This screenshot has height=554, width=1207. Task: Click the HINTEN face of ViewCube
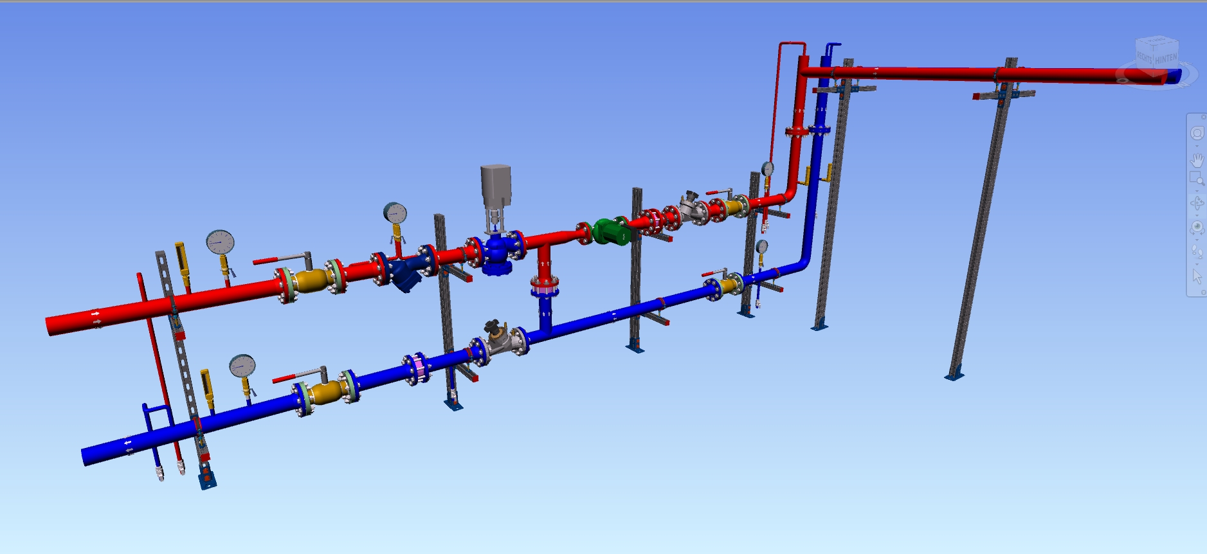pos(1166,58)
